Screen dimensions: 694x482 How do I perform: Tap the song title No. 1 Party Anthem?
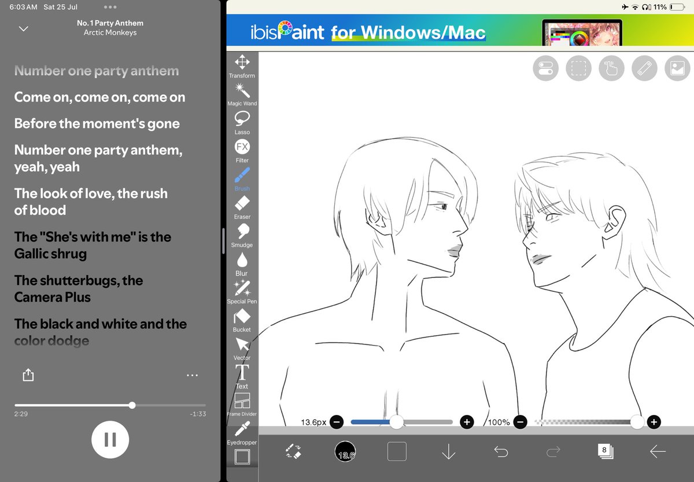click(110, 23)
